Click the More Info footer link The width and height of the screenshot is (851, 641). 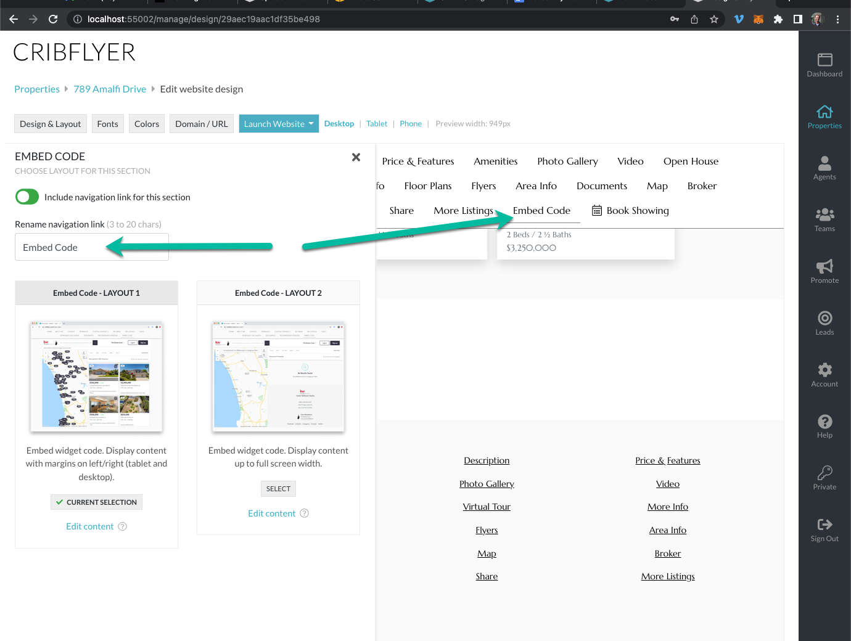pos(668,507)
